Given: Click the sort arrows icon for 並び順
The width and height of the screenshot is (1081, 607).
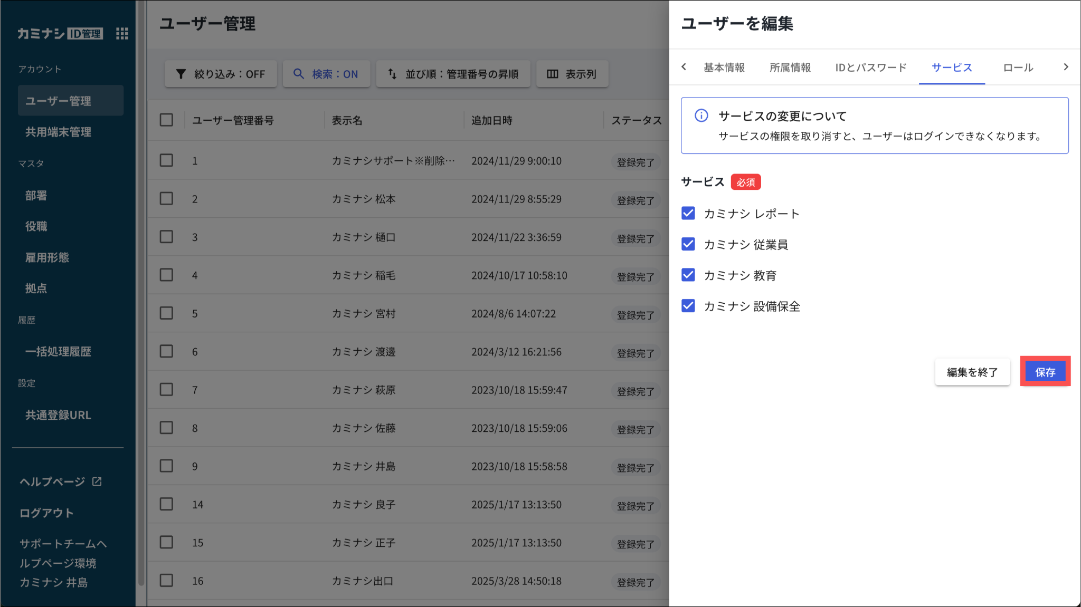Looking at the screenshot, I should click(392, 74).
